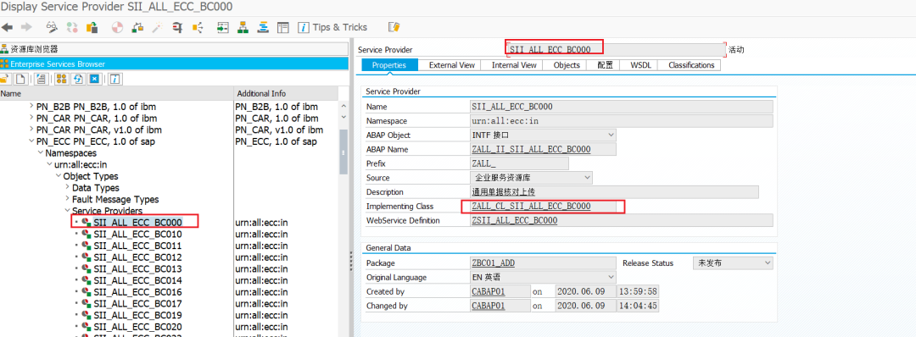
Task: Click the tree scrollbar down arrow
Action: tap(344, 119)
